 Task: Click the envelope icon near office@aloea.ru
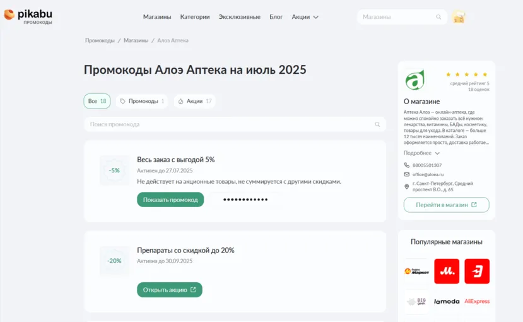pos(406,174)
